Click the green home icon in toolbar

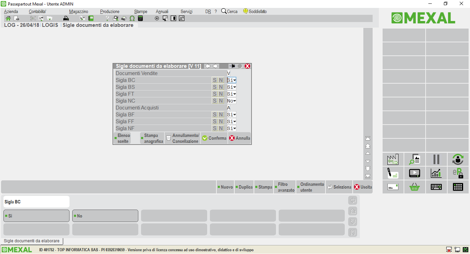8,18
